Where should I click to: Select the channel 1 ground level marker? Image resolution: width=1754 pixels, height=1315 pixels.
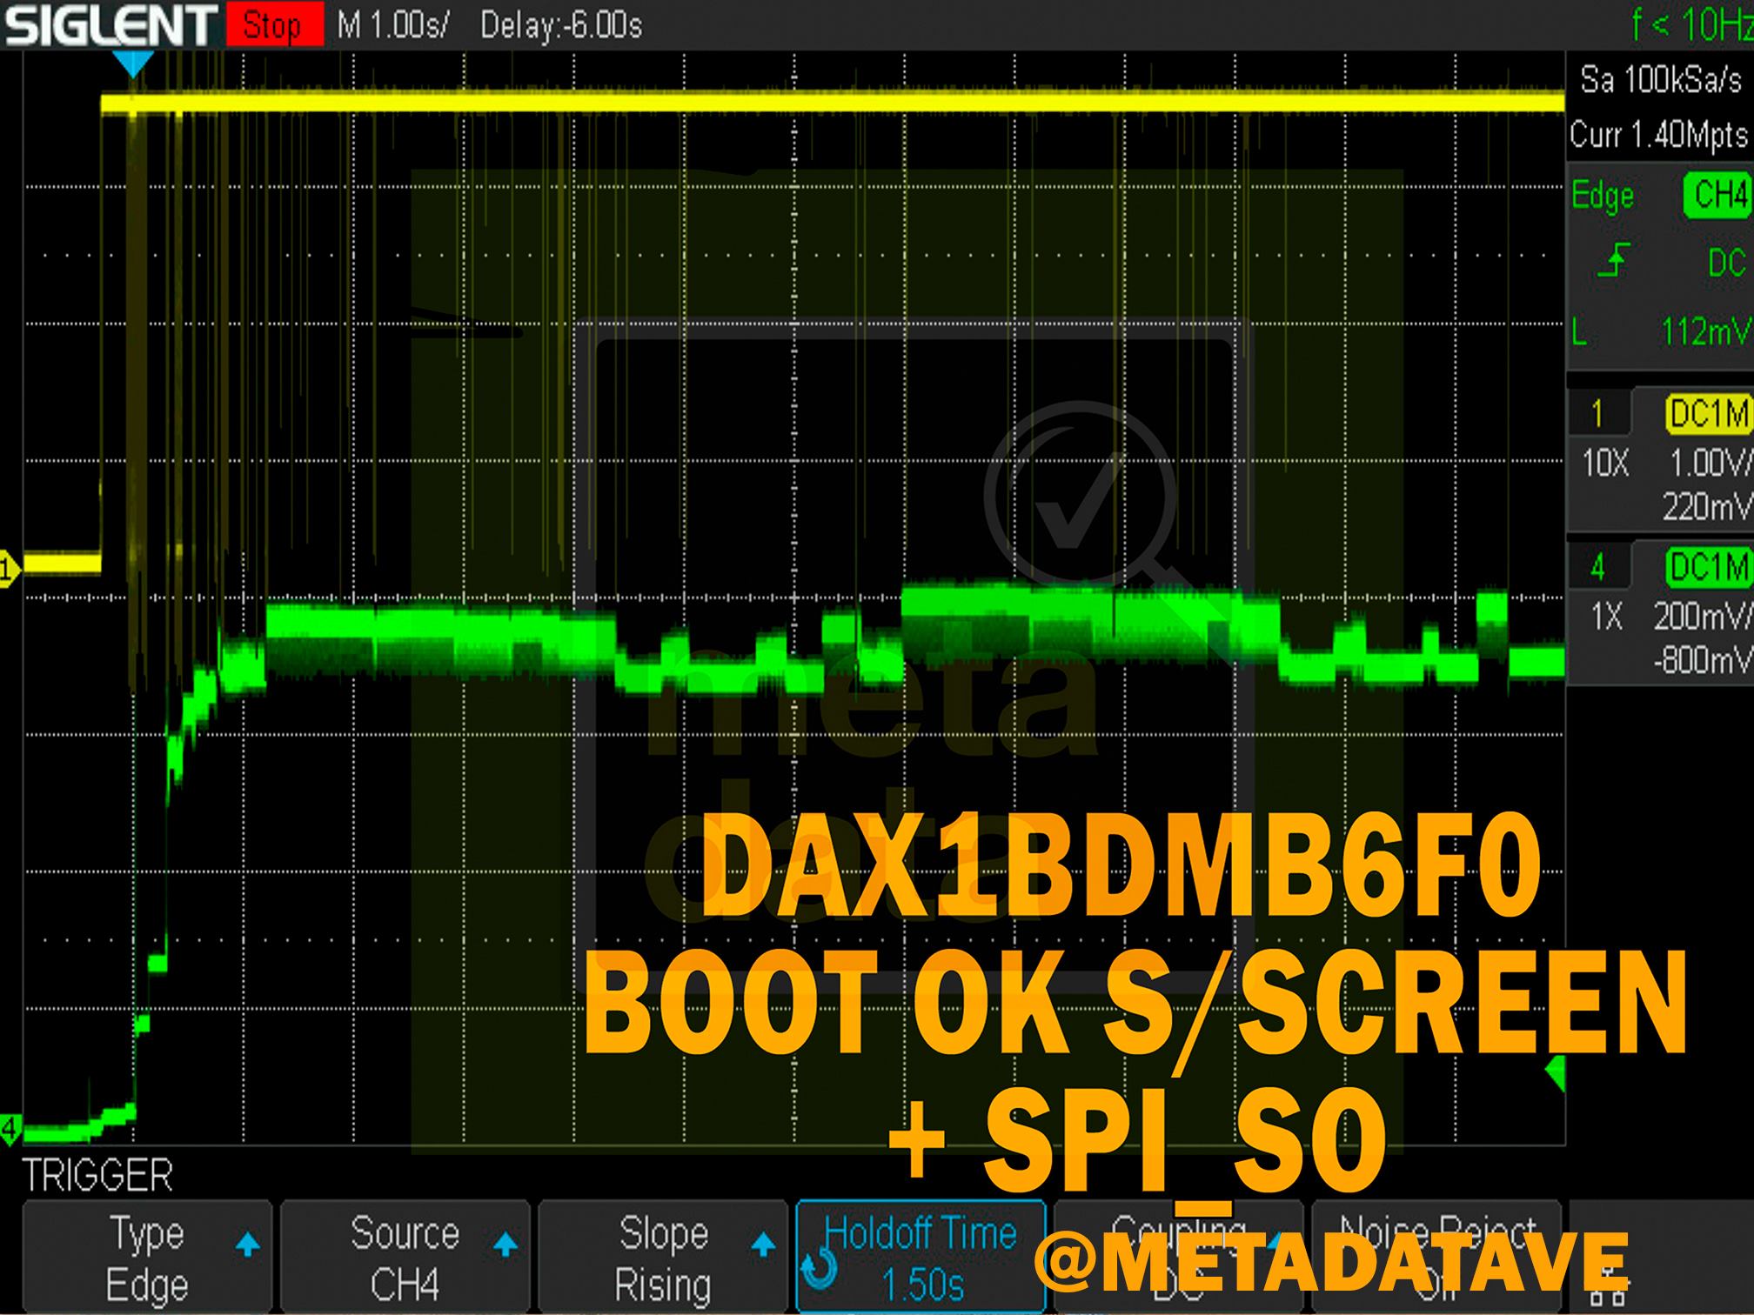[x=9, y=571]
